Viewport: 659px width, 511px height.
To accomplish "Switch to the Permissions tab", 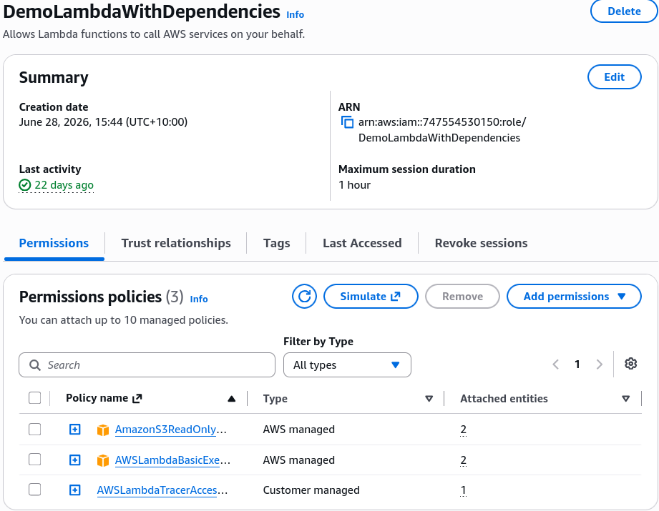I will [x=54, y=243].
